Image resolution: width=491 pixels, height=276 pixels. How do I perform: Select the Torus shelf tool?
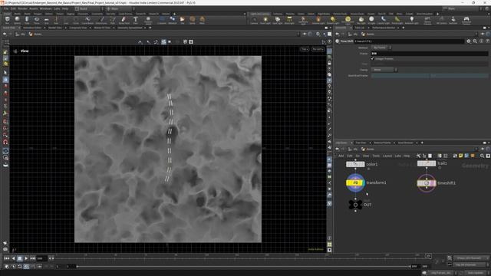pos(37,21)
